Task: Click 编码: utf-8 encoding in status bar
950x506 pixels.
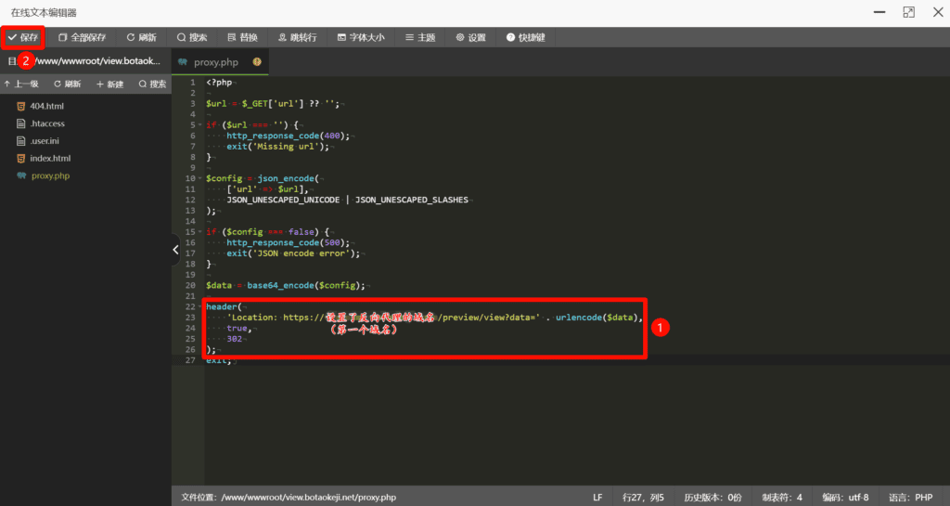Action: pyautogui.click(x=845, y=498)
